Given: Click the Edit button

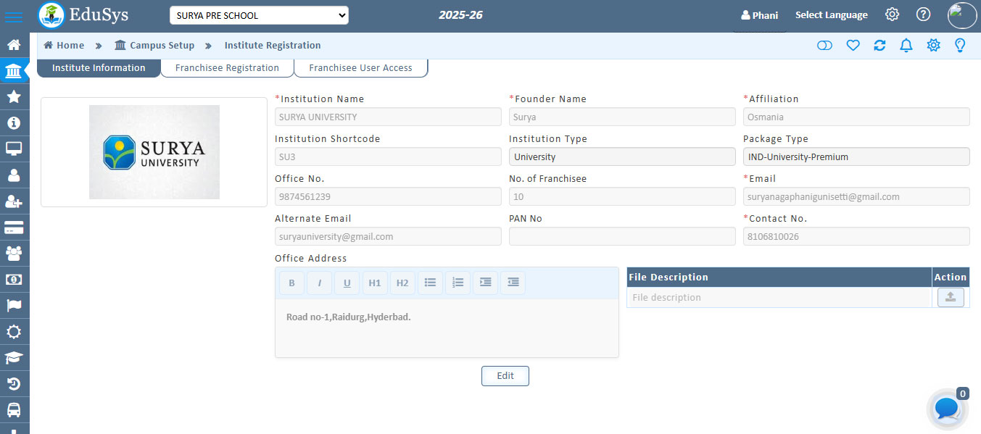Looking at the screenshot, I should [x=505, y=376].
